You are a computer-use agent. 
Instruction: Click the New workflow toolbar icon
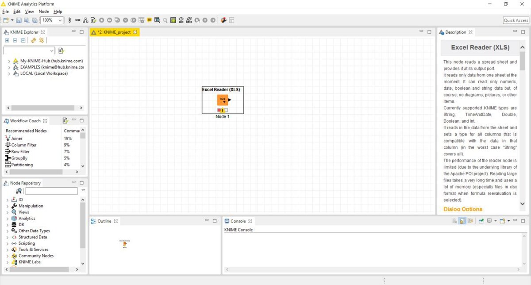point(6,20)
